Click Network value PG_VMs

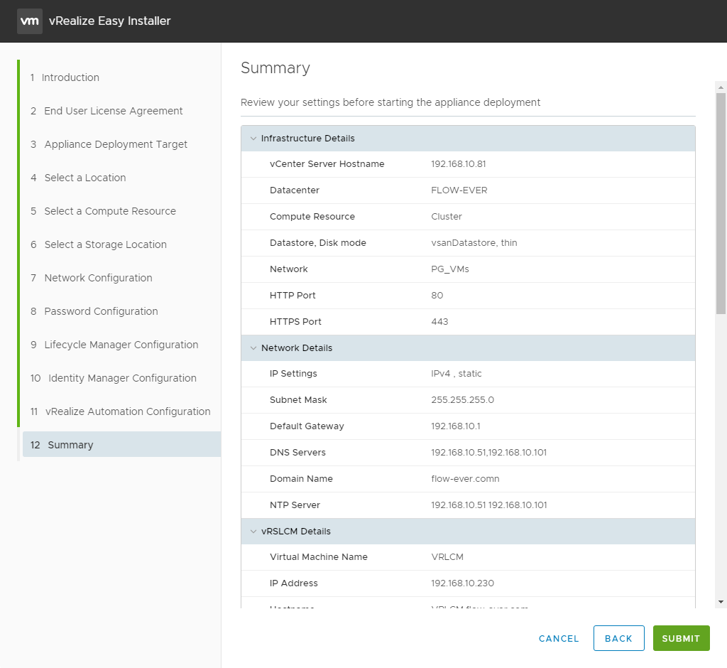pyautogui.click(x=449, y=269)
